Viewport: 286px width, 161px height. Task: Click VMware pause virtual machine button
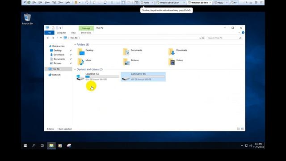(76, 2)
